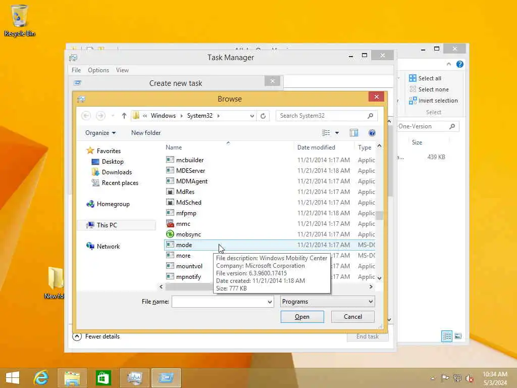Open File Explorer from taskbar

coord(72,378)
